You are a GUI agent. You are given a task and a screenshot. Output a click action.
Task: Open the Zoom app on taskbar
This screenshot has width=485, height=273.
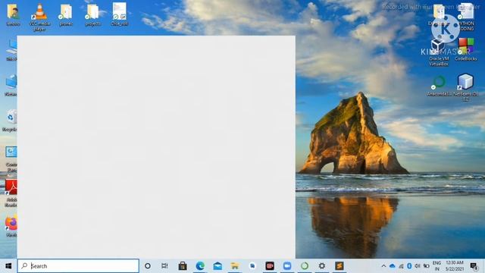287,266
